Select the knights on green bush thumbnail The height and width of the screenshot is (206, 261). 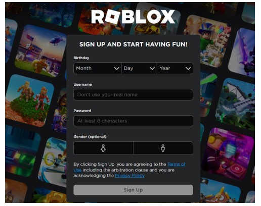click(29, 100)
